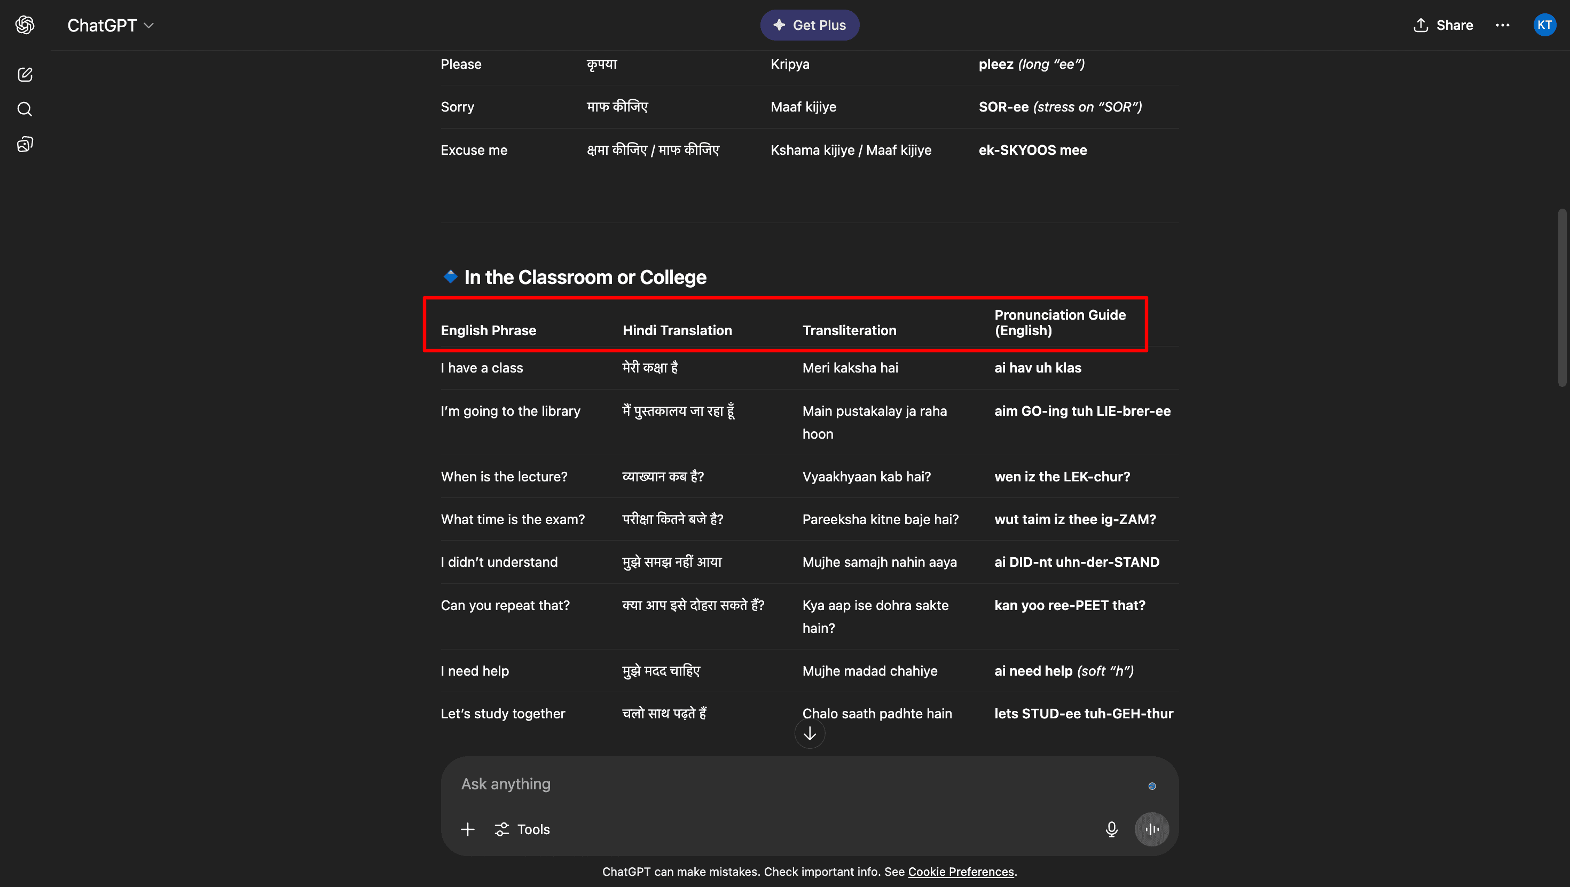Viewport: 1570px width, 887px height.
Task: Click 'kan yoo ree-PEET that?'
Action: (1070, 606)
